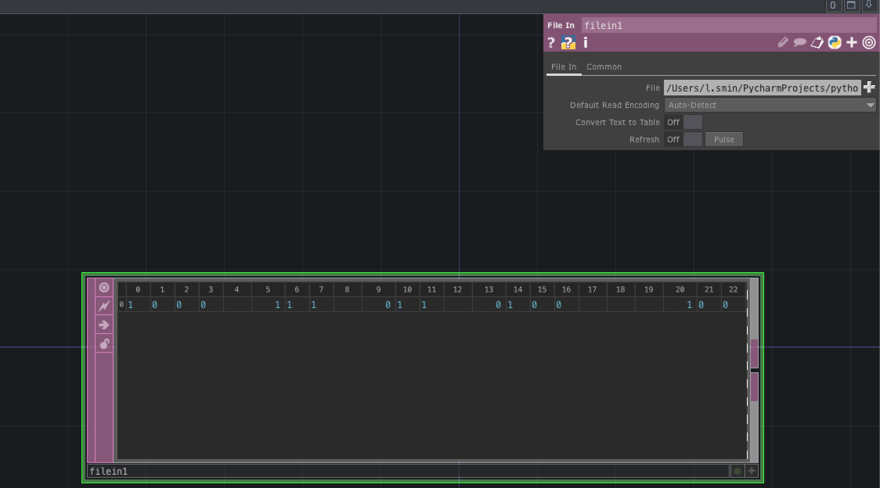Click the operator info 'i' icon
The image size is (880, 488).
pos(586,42)
